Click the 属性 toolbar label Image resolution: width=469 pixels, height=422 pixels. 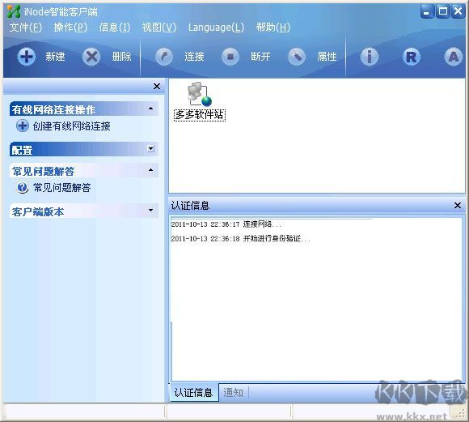[x=327, y=57]
